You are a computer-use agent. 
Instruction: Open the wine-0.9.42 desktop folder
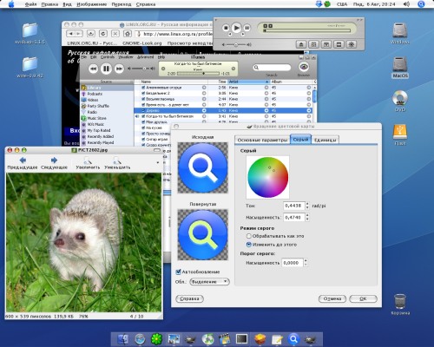click(x=30, y=67)
